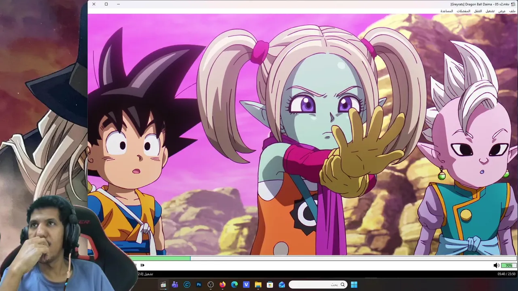The image size is (518, 291).
Task: Click the playback status text in status bar
Action: pos(145,274)
